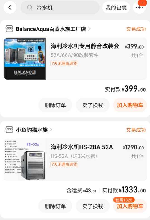Add HS-52A chiller to cart
The image size is (150, 220).
130,206
